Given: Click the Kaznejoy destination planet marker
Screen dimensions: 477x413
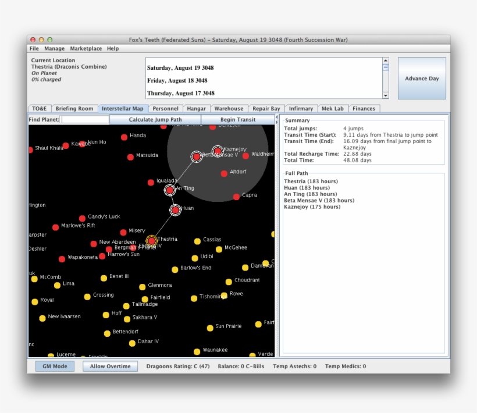Looking at the screenshot, I should click(218, 151).
